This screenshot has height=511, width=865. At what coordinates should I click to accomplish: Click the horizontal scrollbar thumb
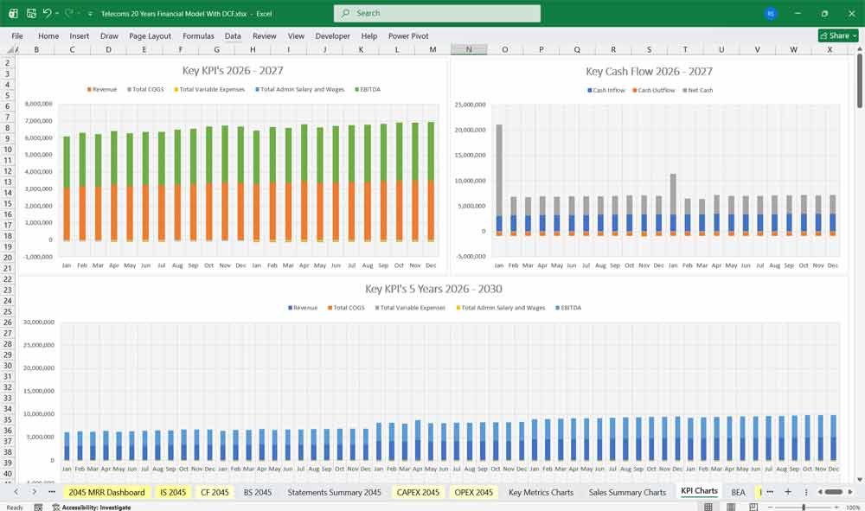point(834,492)
